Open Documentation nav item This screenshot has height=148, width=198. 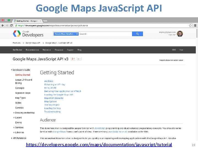tap(32, 50)
